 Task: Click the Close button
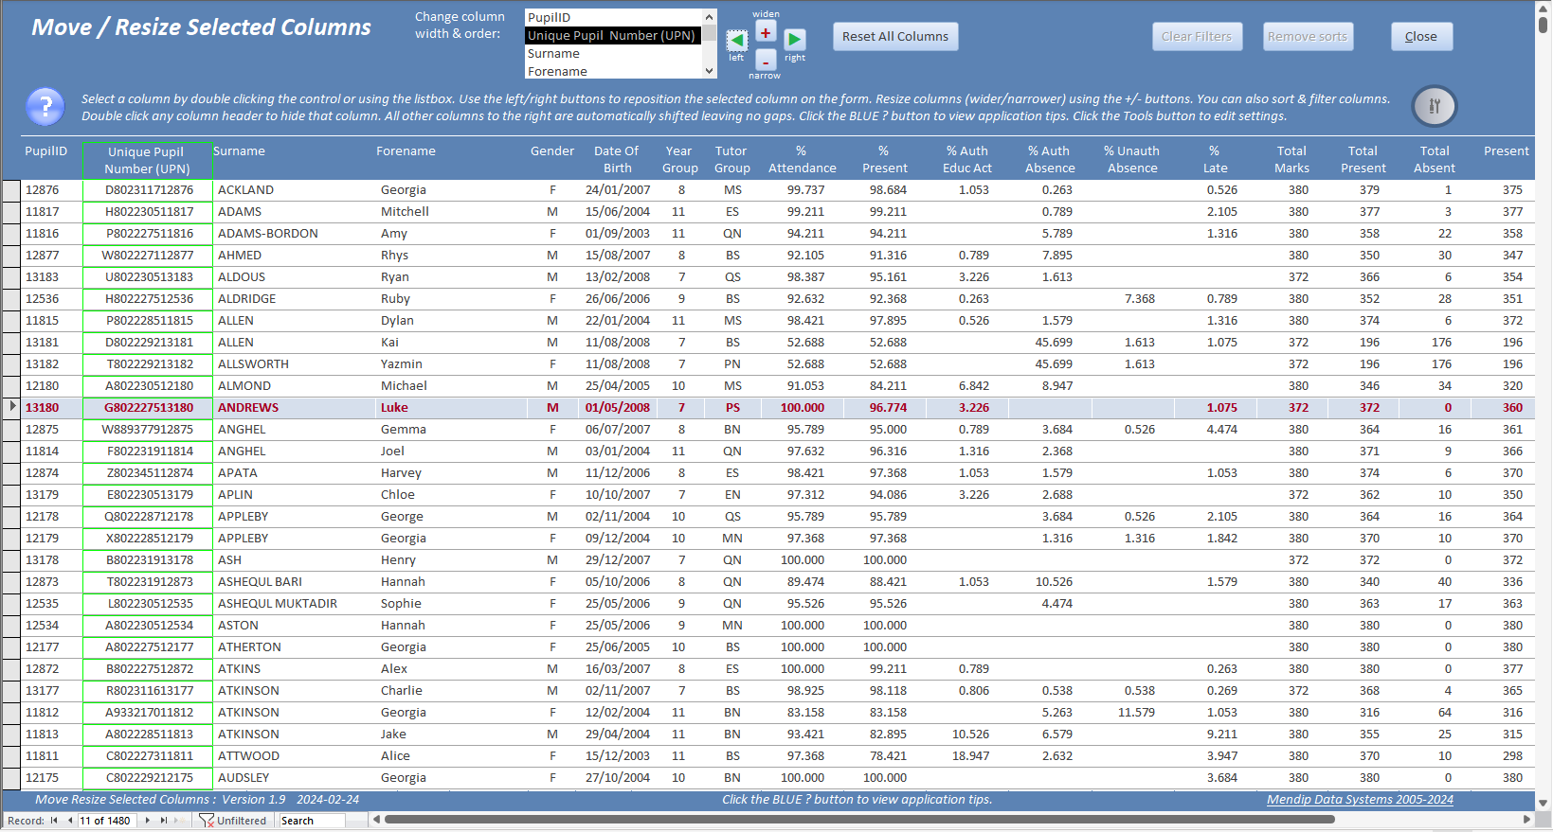1421,37
